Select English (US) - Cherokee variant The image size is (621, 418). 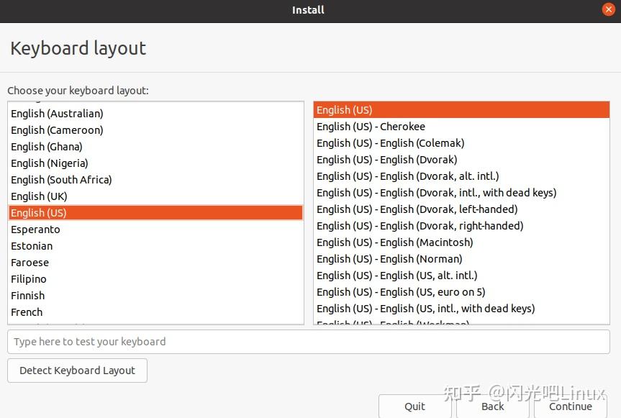[x=371, y=127]
